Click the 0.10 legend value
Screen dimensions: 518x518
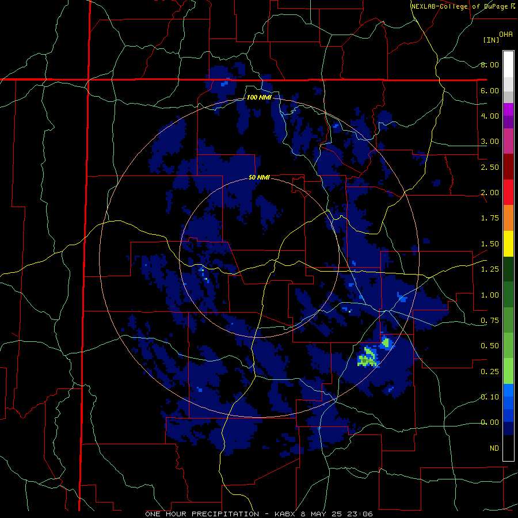coord(490,397)
